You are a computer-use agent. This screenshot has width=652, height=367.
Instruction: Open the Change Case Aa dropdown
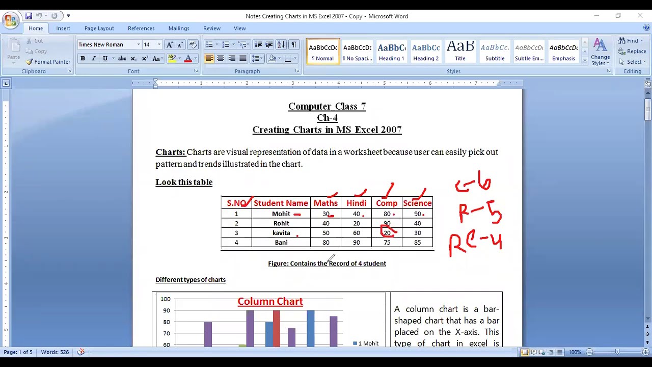[x=157, y=59]
